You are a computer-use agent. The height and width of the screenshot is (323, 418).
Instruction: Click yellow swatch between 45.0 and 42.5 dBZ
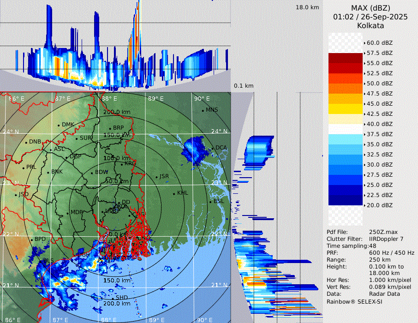[345, 108]
